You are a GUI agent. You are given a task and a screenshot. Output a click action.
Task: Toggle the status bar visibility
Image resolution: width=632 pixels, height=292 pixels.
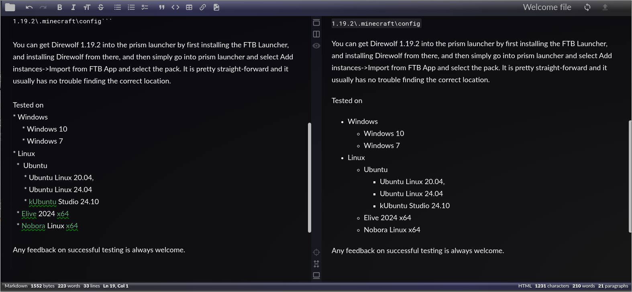tap(316, 276)
